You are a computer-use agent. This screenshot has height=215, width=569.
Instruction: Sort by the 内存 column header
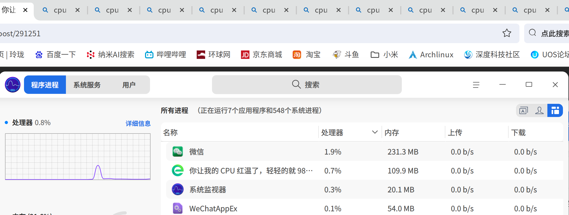click(413, 132)
